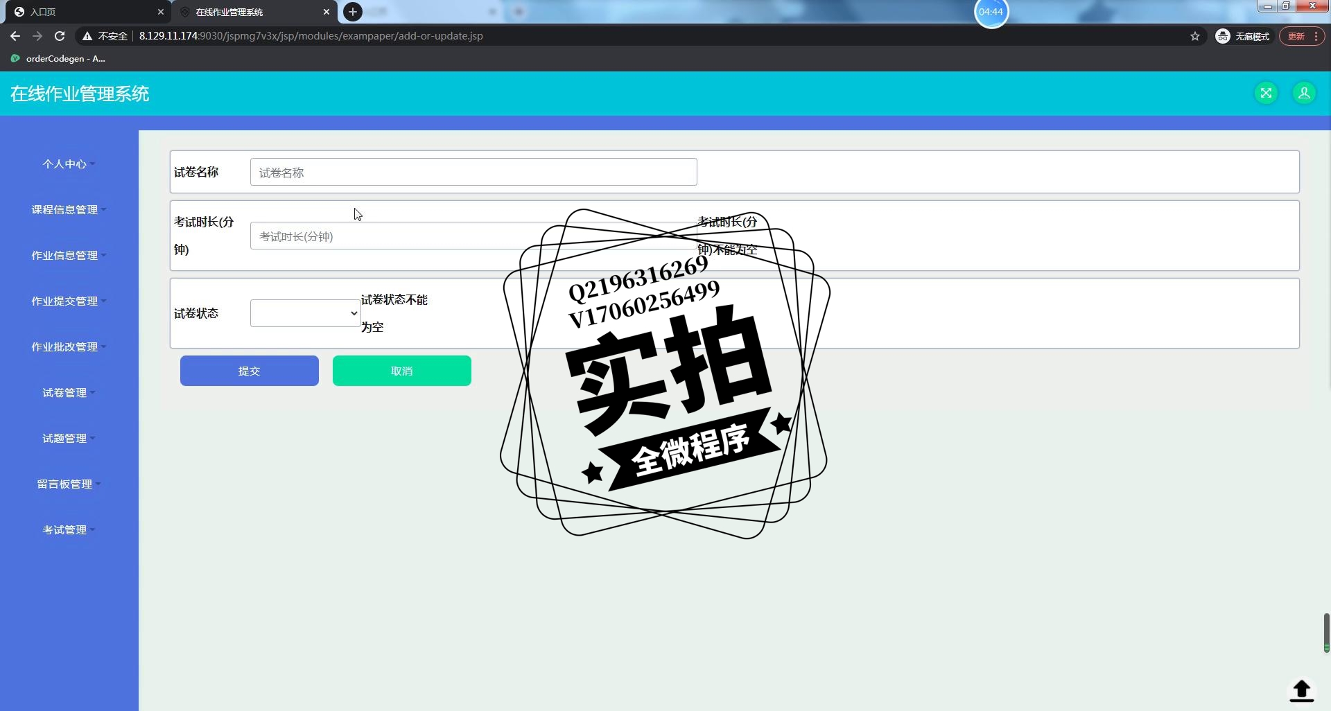Image resolution: width=1331 pixels, height=711 pixels.
Task: Switch to the 在线作业管理系统 tab
Action: pyautogui.click(x=254, y=12)
